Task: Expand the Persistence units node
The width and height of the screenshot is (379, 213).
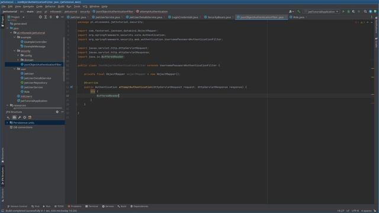Action: (7, 122)
